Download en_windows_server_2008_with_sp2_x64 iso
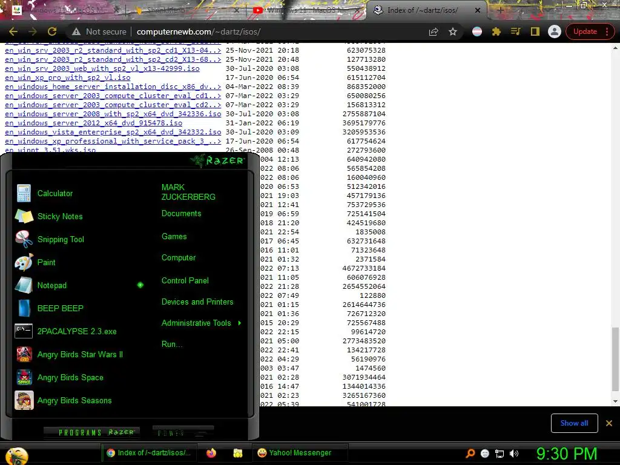This screenshot has height=465, width=620. click(113, 114)
